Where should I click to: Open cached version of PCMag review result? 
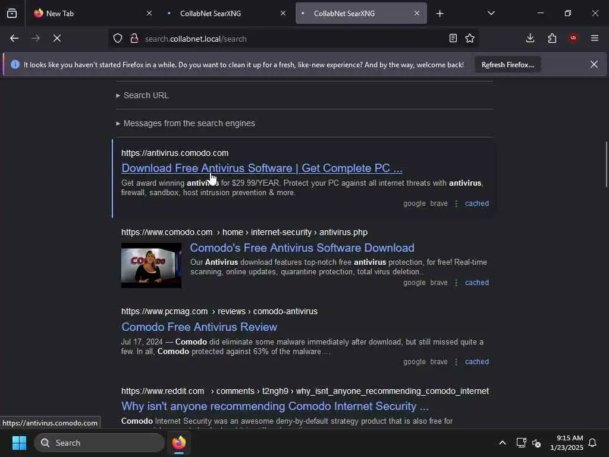[477, 362]
